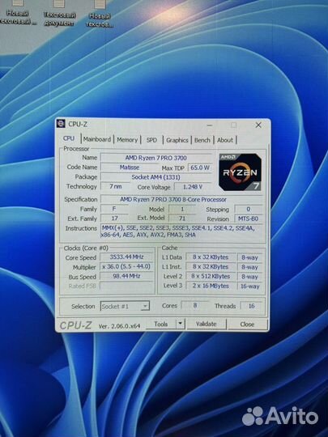Click the empty Rated FSB field
This screenshot has width=328, height=437.
pyautogui.click(x=126, y=286)
